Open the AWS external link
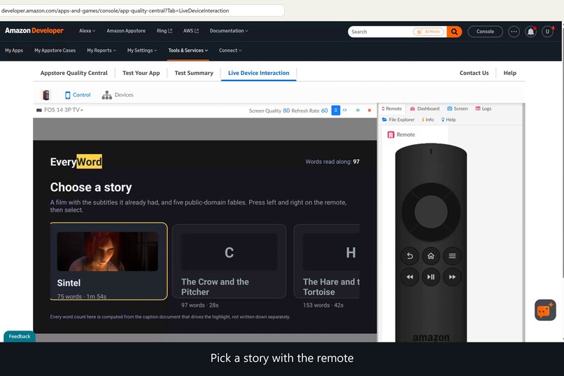The height and width of the screenshot is (376, 564). [191, 31]
